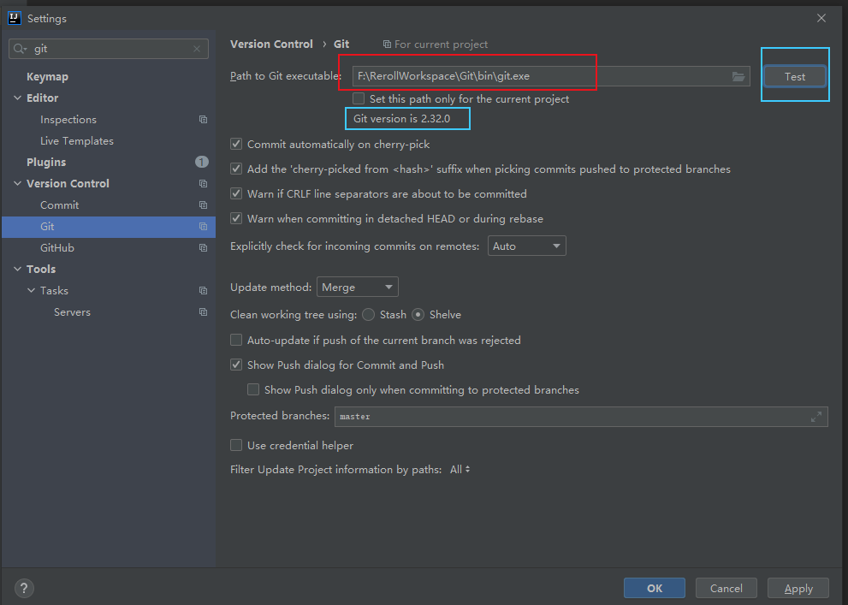Open Live Templates settings page
The image size is (848, 605).
click(x=77, y=141)
